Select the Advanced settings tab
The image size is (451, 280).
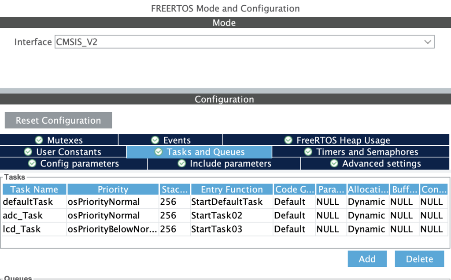[x=375, y=164]
